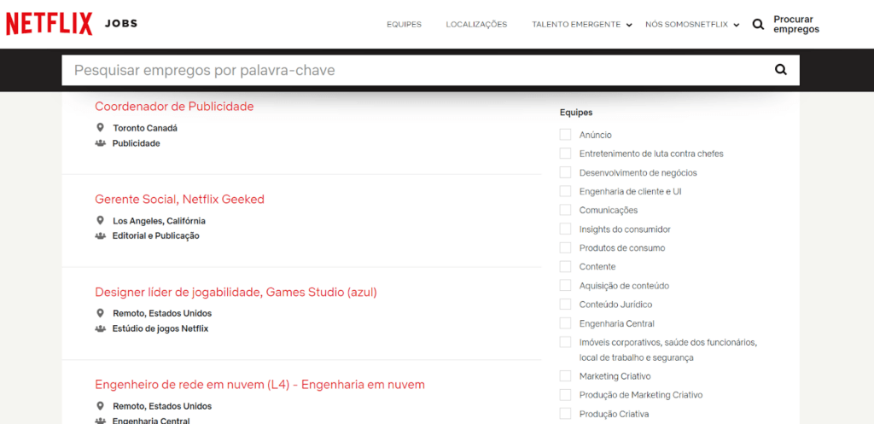Check Conteúdo Jurídico filter
This screenshot has width=874, height=424.
(x=566, y=305)
